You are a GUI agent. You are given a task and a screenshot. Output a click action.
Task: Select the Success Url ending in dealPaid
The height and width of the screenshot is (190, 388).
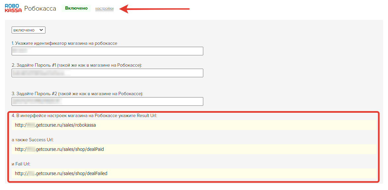(194, 150)
